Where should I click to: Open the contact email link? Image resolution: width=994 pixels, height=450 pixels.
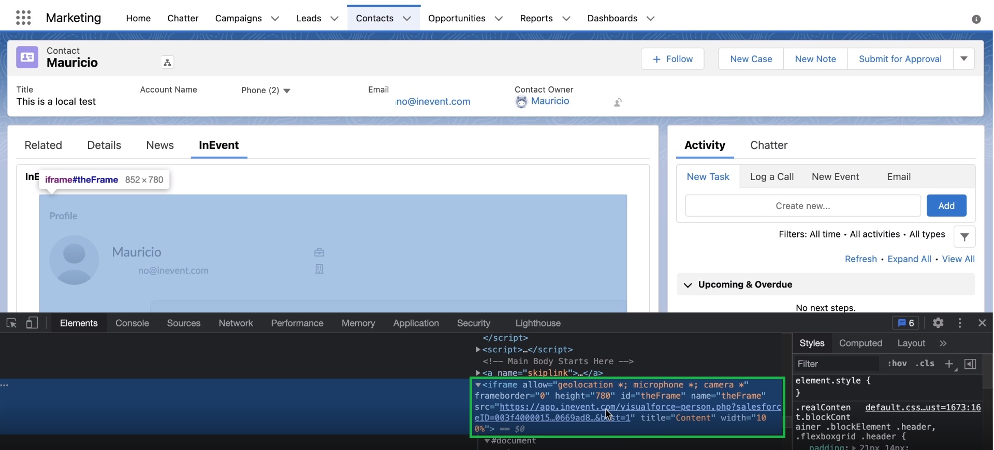pos(433,102)
